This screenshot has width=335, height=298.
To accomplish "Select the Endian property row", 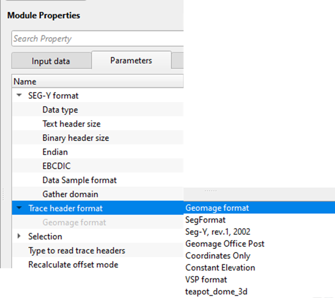I will (x=55, y=152).
